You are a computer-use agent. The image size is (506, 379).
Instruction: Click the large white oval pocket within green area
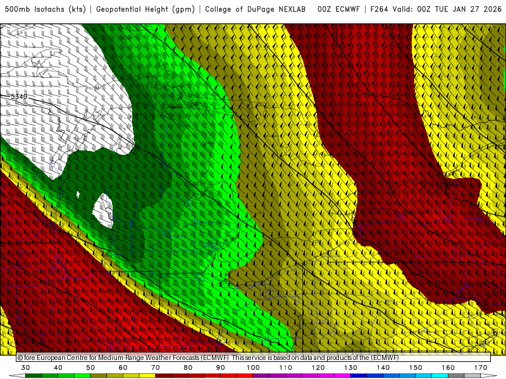[103, 211]
